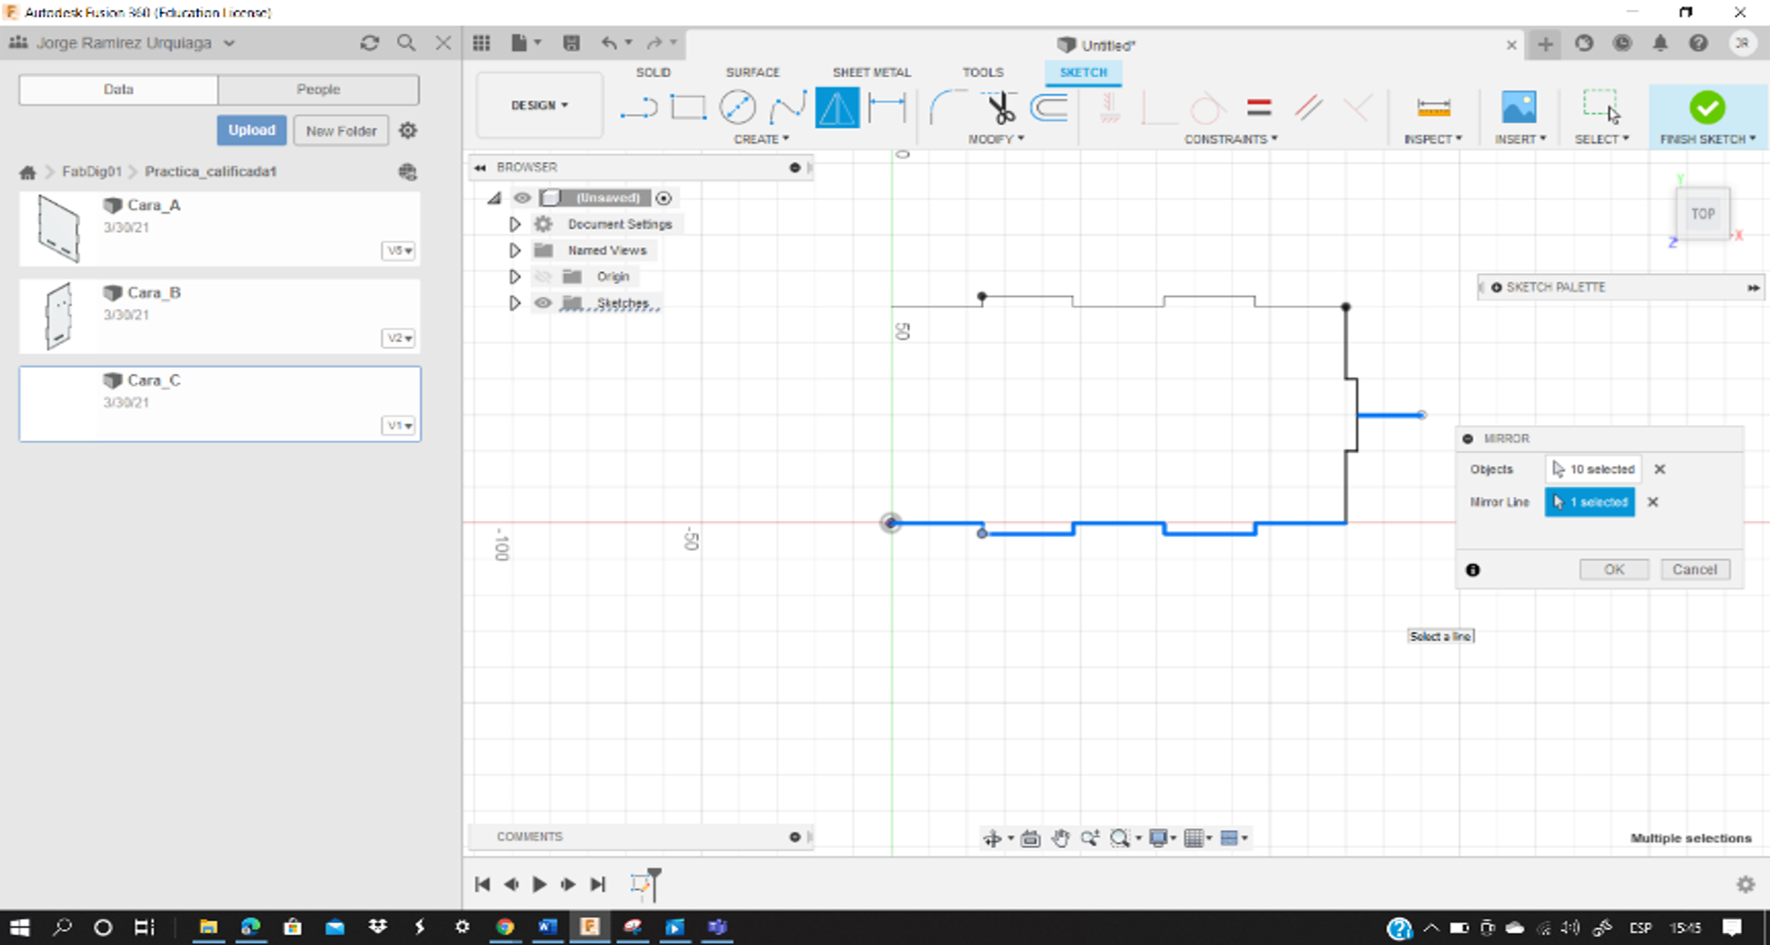Refresh the data panel
Image resolution: width=1770 pixels, height=945 pixels.
point(369,44)
